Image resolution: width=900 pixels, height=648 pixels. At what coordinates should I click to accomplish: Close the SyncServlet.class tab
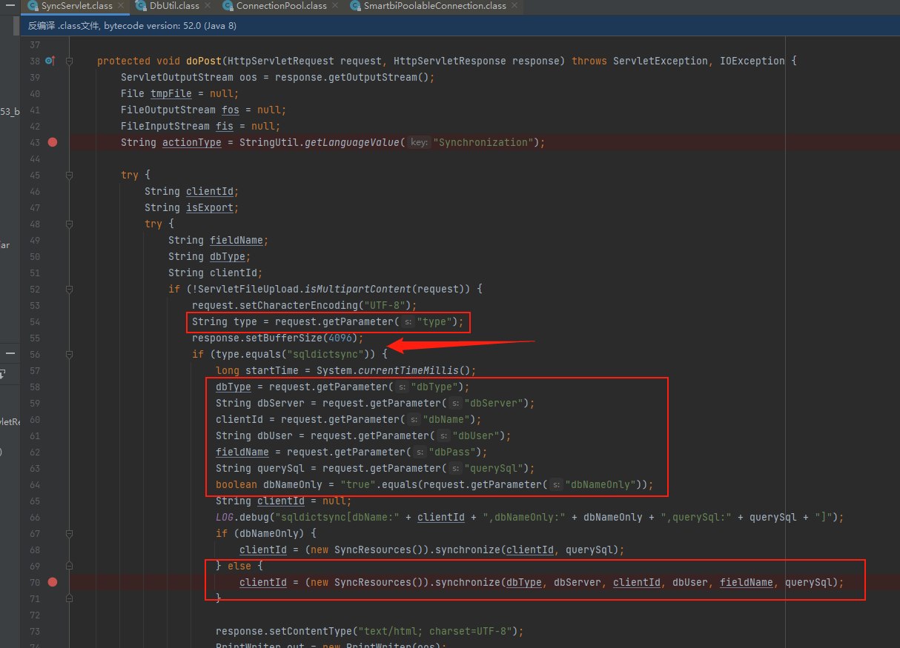pyautogui.click(x=122, y=6)
